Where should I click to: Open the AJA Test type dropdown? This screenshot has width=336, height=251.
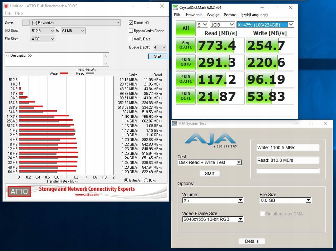[x=210, y=163]
